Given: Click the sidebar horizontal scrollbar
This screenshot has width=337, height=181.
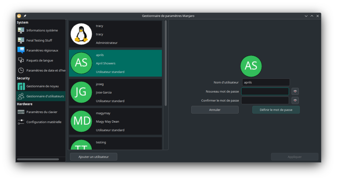Looking at the screenshot, I should point(38,159).
